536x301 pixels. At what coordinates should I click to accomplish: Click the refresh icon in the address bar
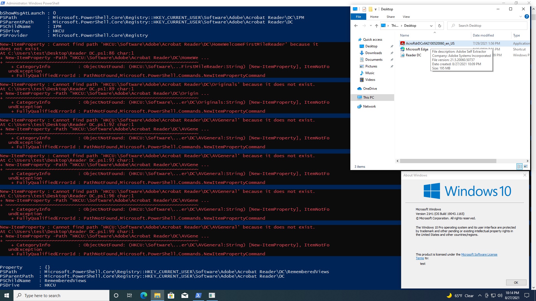coord(440,26)
